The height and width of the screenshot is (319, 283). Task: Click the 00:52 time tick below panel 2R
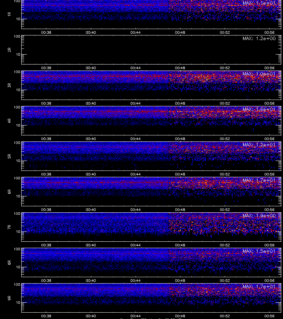(225, 68)
